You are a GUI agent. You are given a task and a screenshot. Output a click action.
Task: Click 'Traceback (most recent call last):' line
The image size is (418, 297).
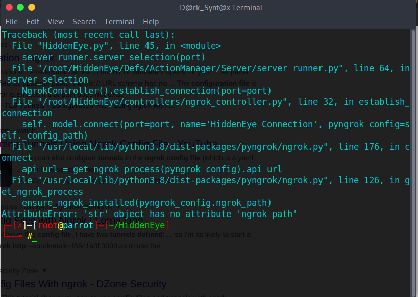click(x=88, y=35)
